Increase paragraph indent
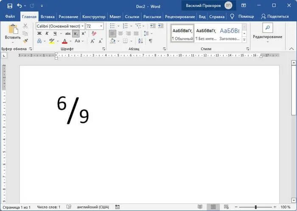Viewport: 297px width, 211px height. tap(161, 26)
